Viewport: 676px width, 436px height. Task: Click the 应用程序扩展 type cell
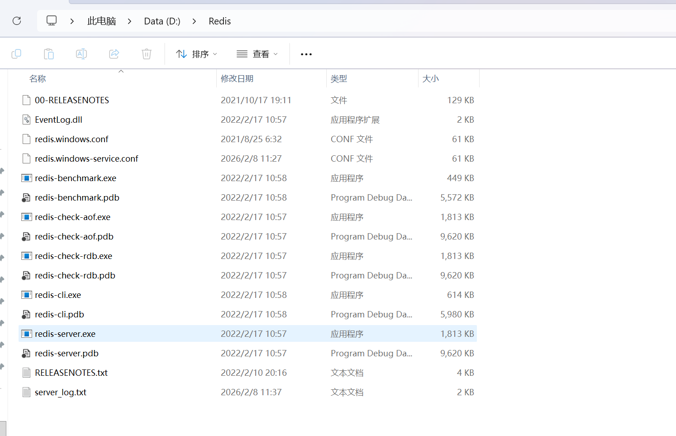tap(355, 120)
